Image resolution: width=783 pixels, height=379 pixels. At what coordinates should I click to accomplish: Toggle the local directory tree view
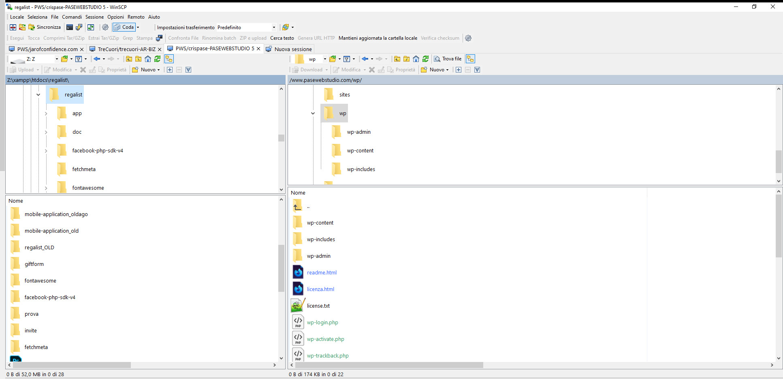click(169, 59)
